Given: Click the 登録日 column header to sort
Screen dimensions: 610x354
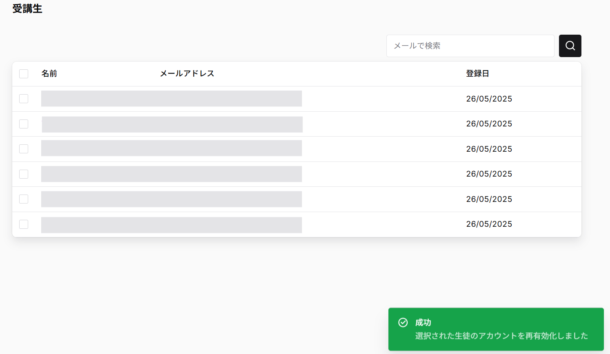Looking at the screenshot, I should 478,73.
